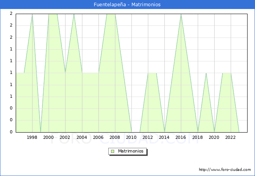
Task: Open the http://www.foro-ciudad.com link
Action: pos(225,170)
